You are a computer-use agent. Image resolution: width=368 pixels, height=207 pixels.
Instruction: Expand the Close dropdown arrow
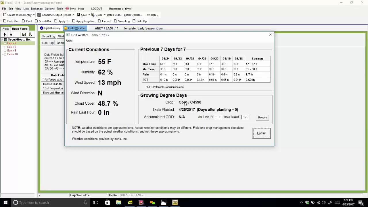coord(104,15)
